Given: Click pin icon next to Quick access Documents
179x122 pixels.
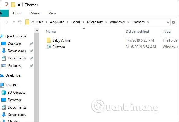Looking at the screenshot, I should [32, 58].
